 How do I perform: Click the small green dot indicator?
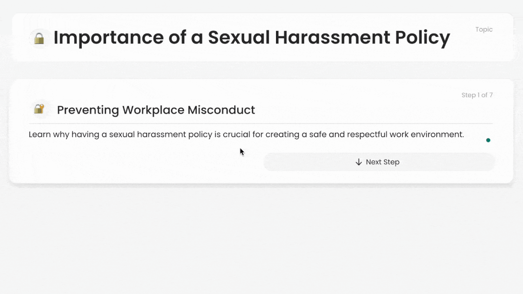(488, 140)
